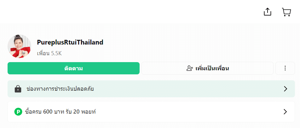Open ช่องทางการชำระเงินปลอดภัย payment text

click(60, 89)
